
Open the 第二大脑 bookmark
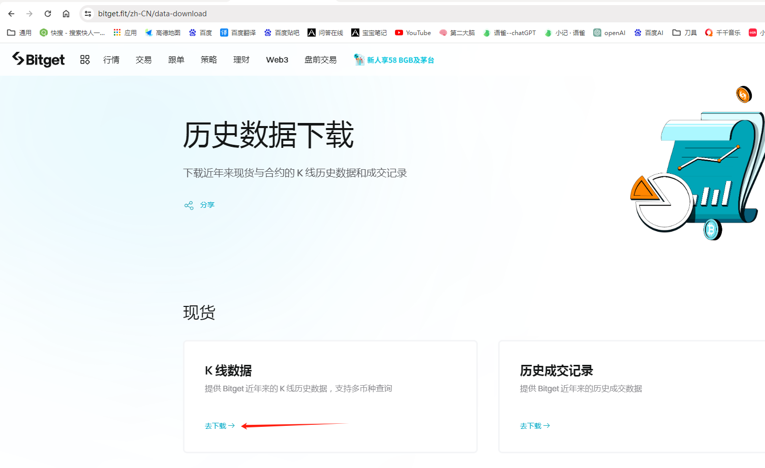coord(457,33)
